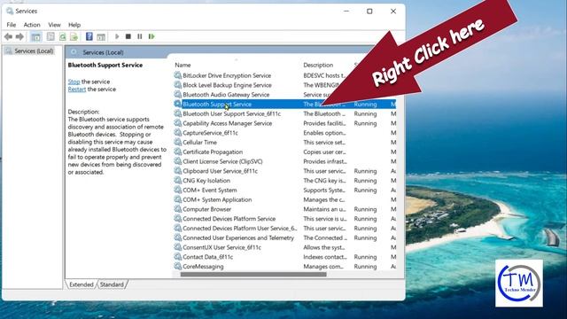This screenshot has height=319, width=567.
Task: Select Connected Devices Platform Service
Action: [x=229, y=219]
